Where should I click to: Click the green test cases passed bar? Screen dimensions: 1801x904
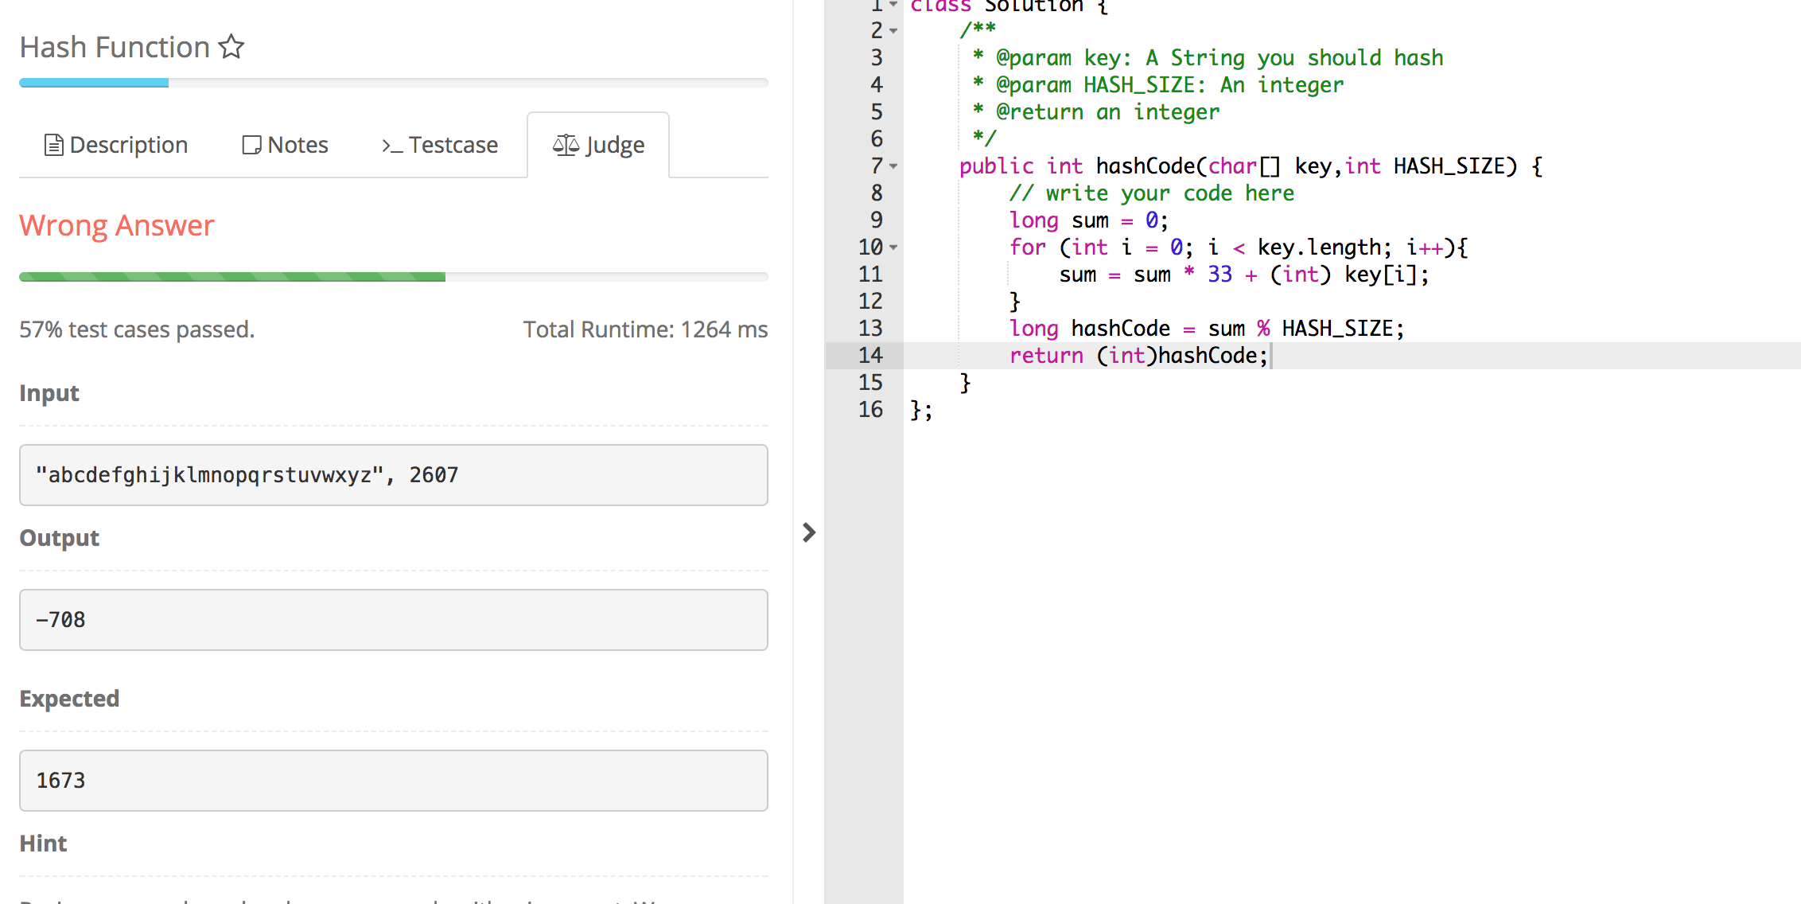pyautogui.click(x=394, y=277)
